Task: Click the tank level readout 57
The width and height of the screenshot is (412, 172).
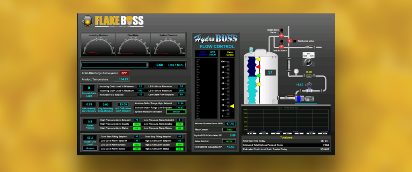Action: pyautogui.click(x=270, y=72)
